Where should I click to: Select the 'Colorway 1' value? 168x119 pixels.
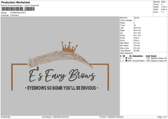point(15,15)
